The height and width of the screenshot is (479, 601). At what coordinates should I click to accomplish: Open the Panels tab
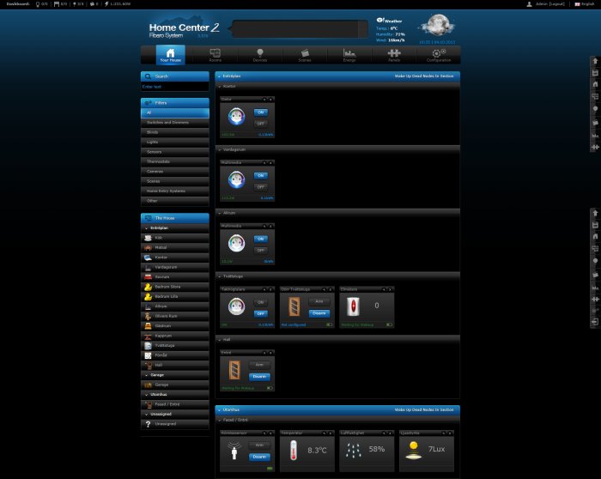pyautogui.click(x=394, y=55)
